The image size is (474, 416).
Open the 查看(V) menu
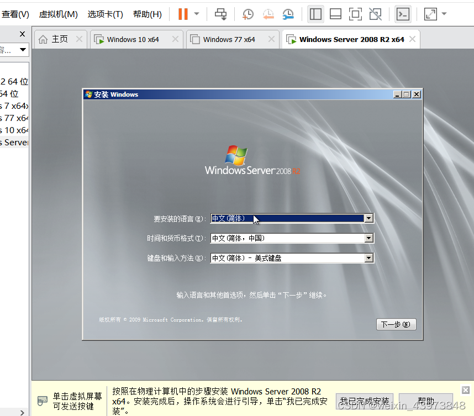click(x=15, y=14)
